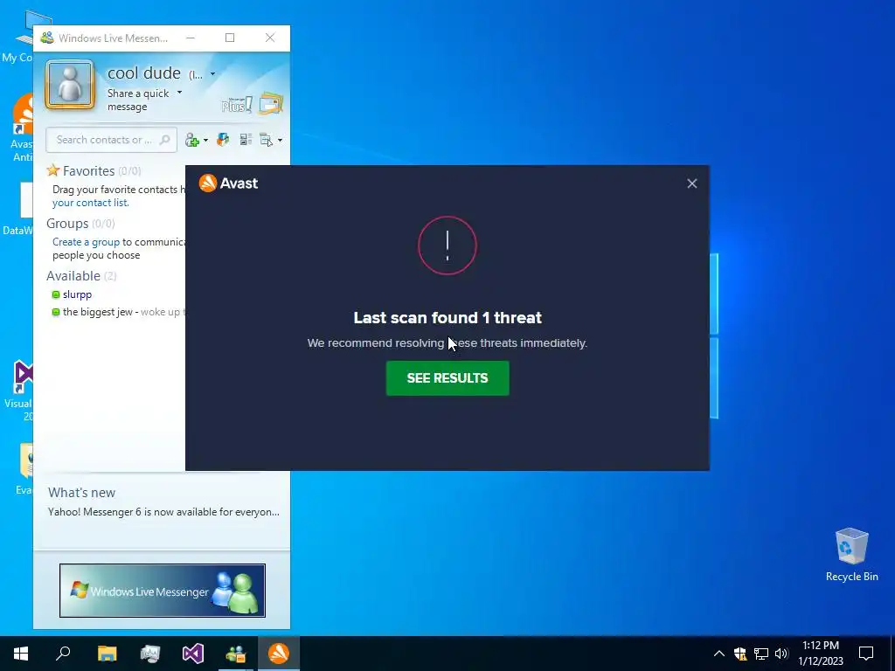Open the Windows Start menu
895x671 pixels.
[21, 654]
